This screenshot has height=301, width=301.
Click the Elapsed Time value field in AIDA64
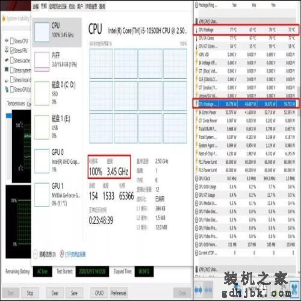coord(144,272)
